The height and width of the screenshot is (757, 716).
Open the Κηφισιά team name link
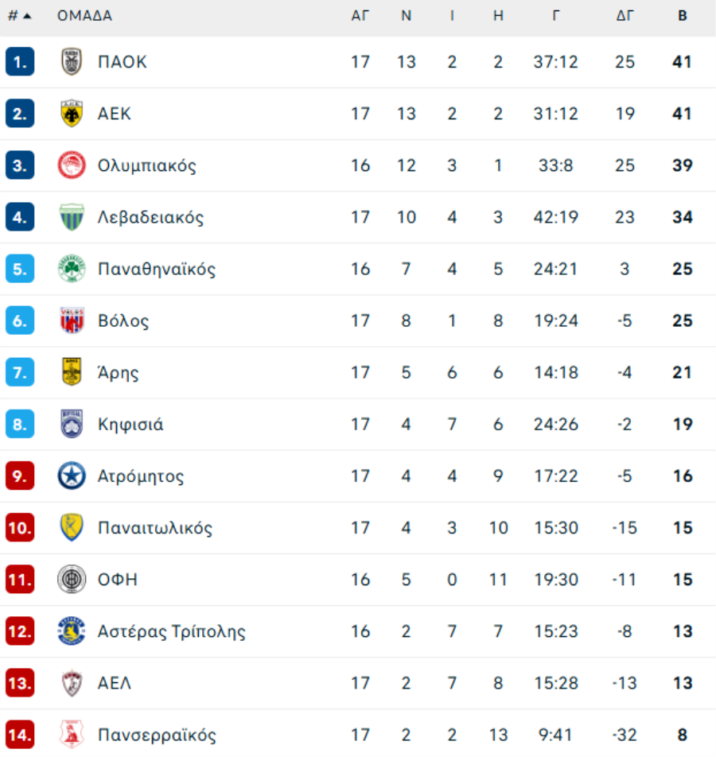(x=130, y=425)
